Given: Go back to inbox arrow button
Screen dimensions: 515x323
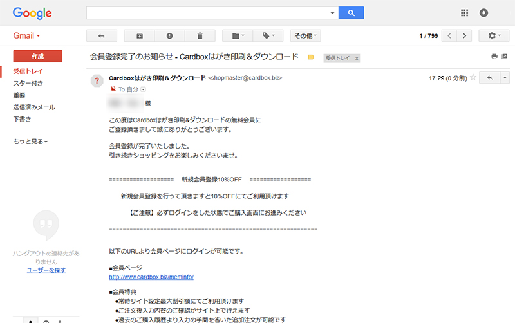Looking at the screenshot, I should coord(102,36).
